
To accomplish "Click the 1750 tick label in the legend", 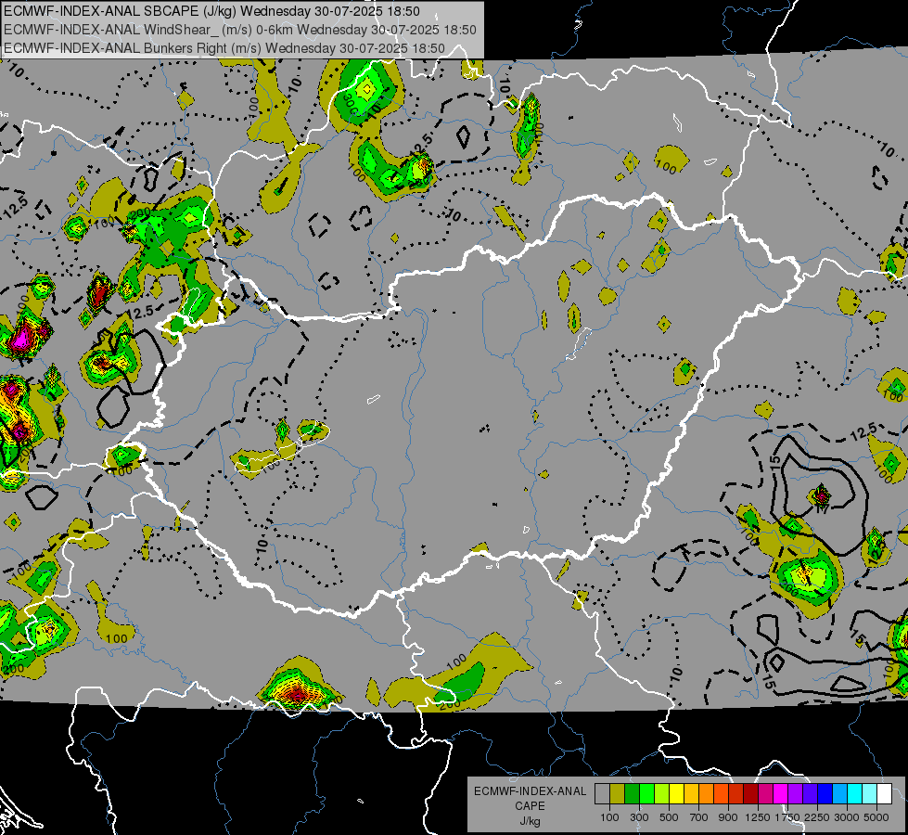I will coord(787,817).
